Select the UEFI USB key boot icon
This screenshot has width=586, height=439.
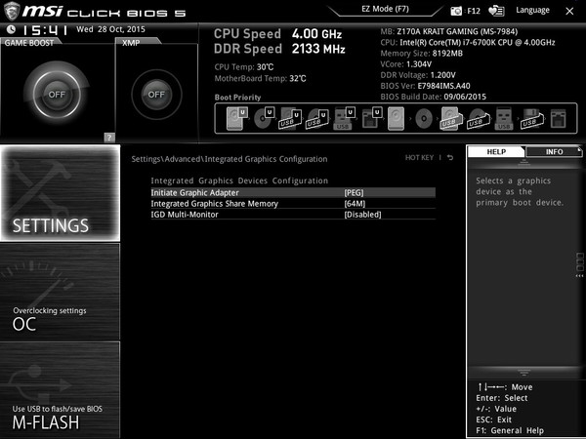click(344, 118)
